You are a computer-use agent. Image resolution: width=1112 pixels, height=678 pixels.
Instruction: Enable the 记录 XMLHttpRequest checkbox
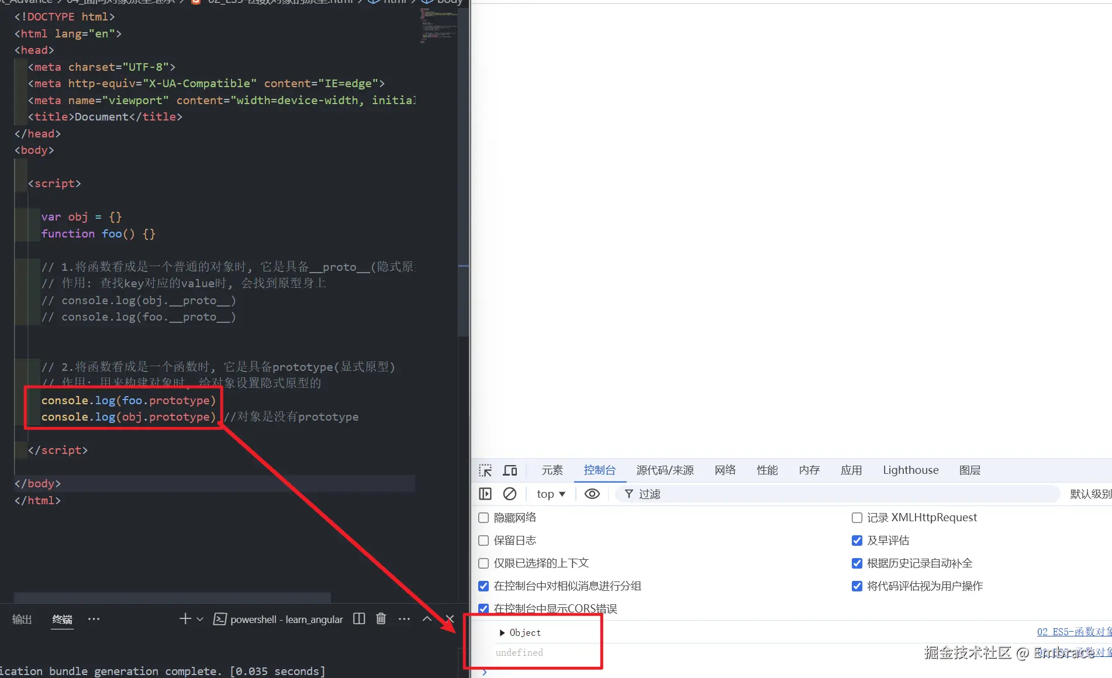[857, 518]
